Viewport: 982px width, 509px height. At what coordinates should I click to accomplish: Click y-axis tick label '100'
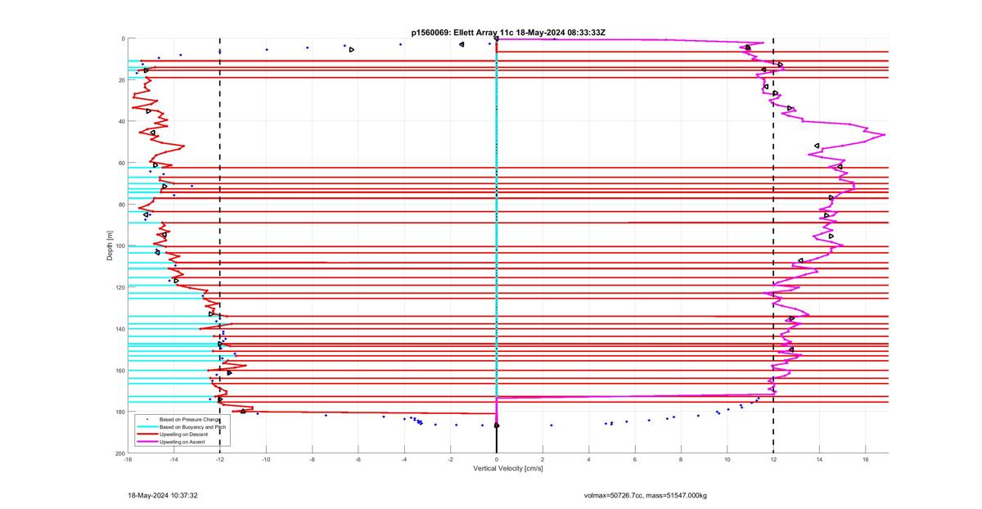[x=119, y=246]
